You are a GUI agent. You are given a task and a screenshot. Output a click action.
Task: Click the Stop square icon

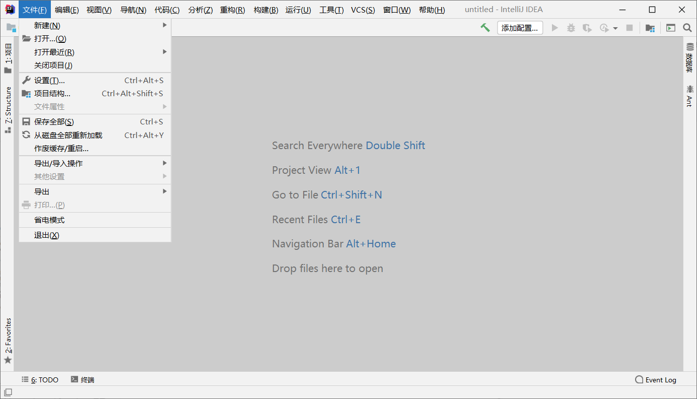point(630,28)
